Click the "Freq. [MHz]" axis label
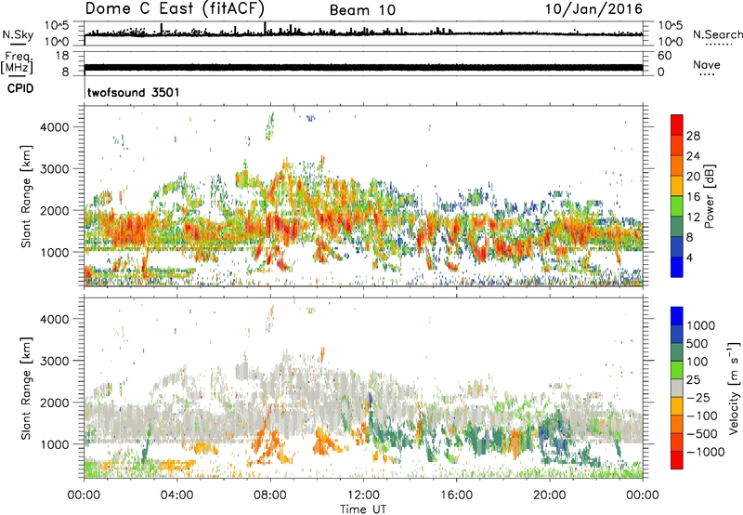Viewport: 743px width, 515px height. [17, 63]
